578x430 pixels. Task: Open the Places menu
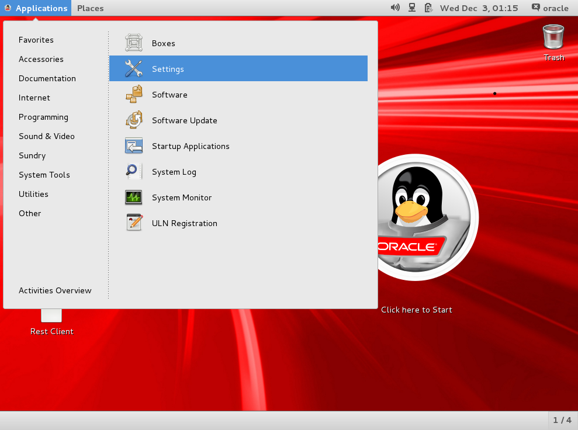pos(91,8)
